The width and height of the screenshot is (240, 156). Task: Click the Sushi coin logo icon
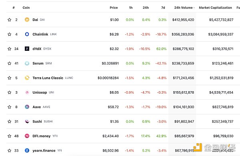point(27,122)
